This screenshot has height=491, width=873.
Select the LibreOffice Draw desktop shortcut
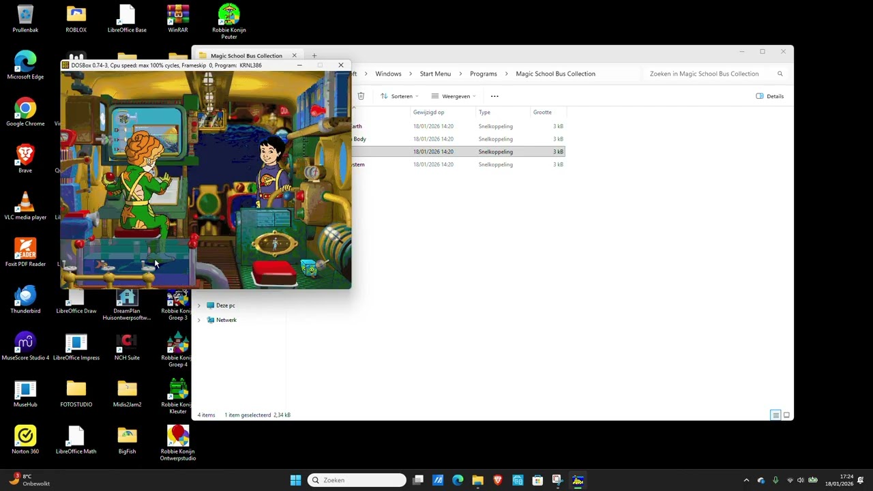76,301
